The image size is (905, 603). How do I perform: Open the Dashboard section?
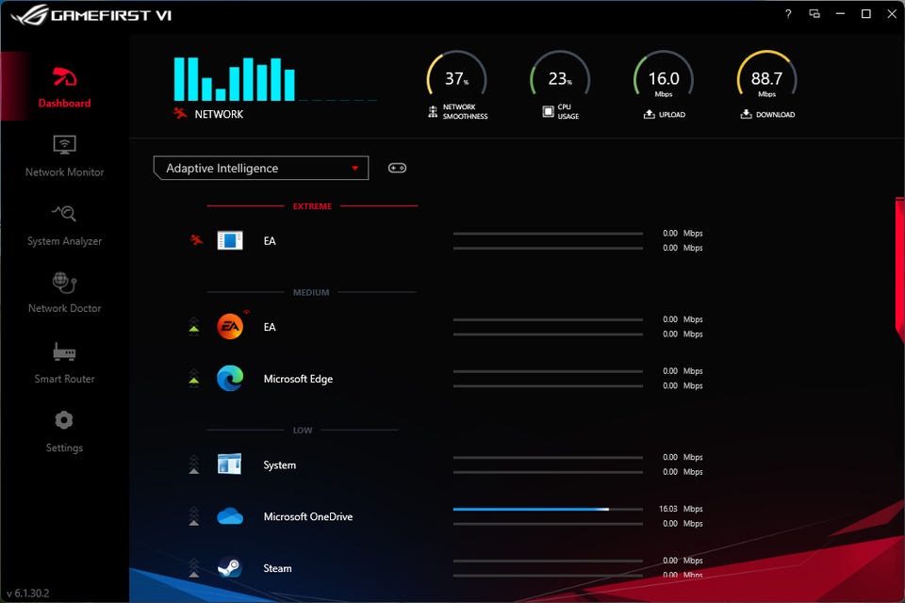(64, 87)
